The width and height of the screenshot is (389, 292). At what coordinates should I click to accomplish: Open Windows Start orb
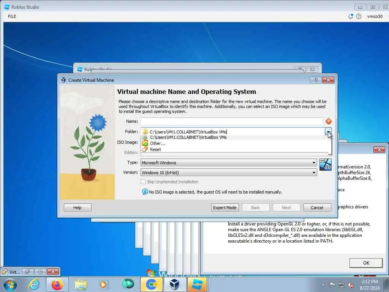click(x=10, y=284)
